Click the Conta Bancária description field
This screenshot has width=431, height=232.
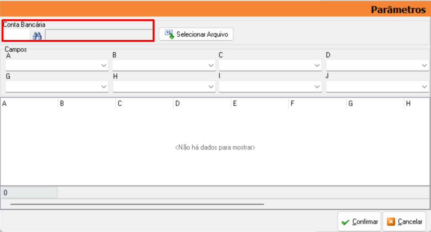tap(99, 35)
